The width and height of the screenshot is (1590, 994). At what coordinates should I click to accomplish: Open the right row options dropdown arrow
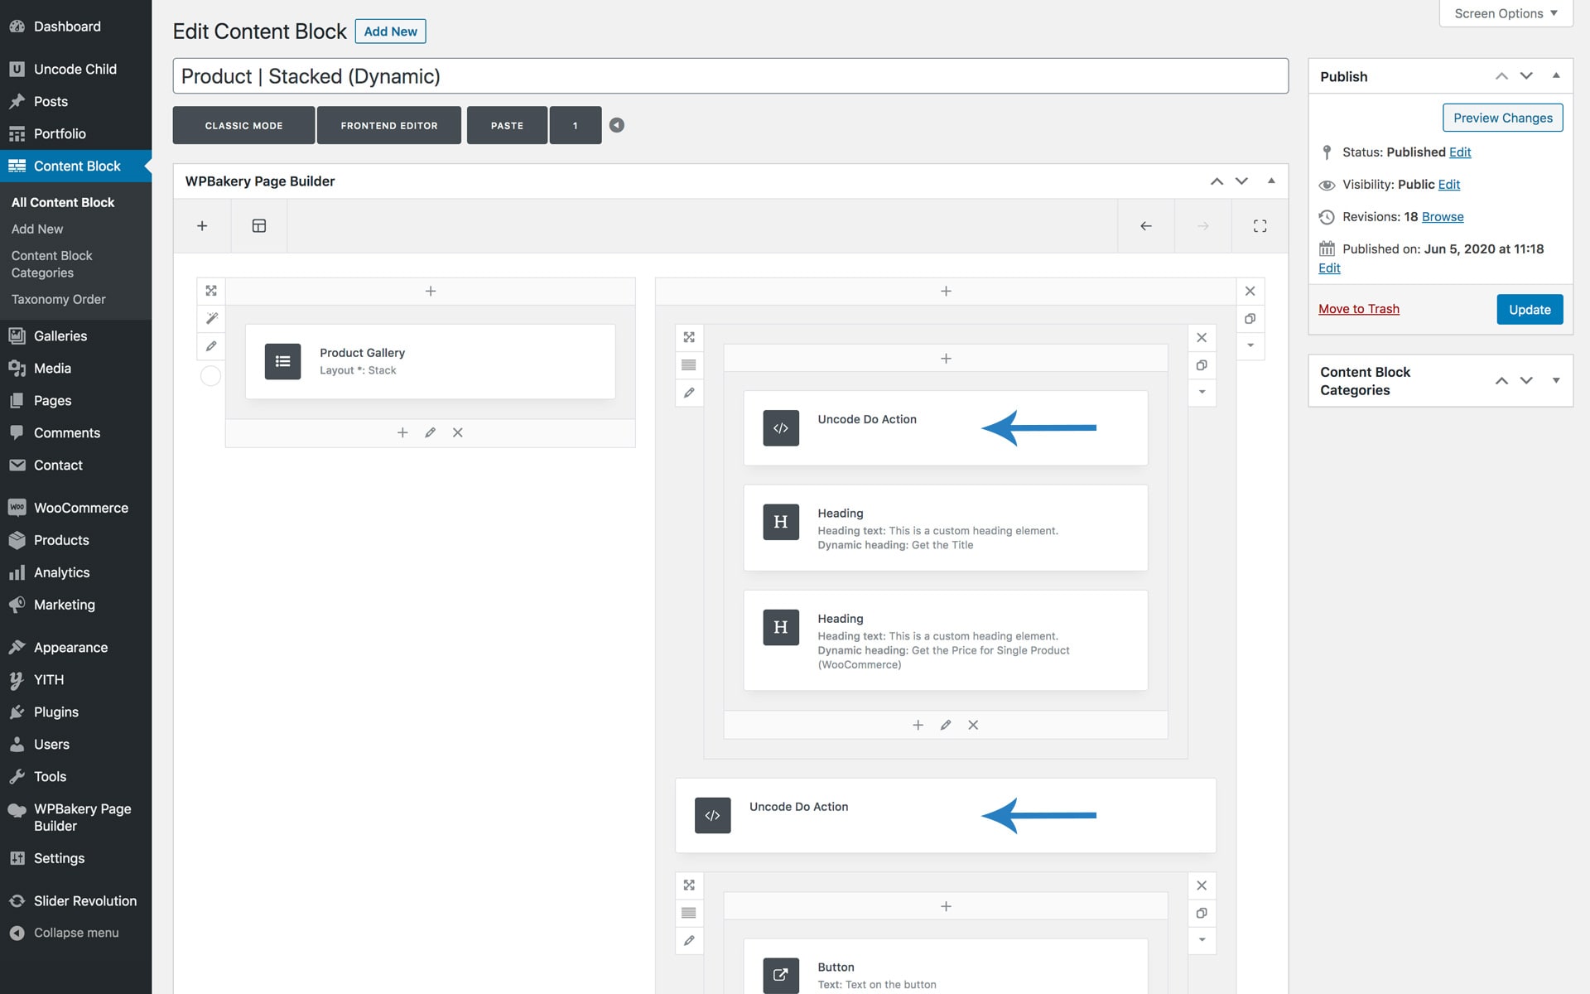coord(1250,345)
